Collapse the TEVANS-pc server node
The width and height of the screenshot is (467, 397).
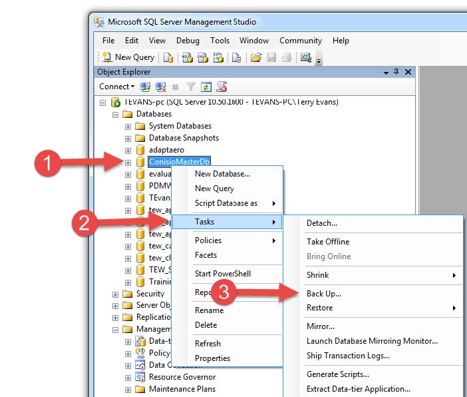[x=102, y=103]
